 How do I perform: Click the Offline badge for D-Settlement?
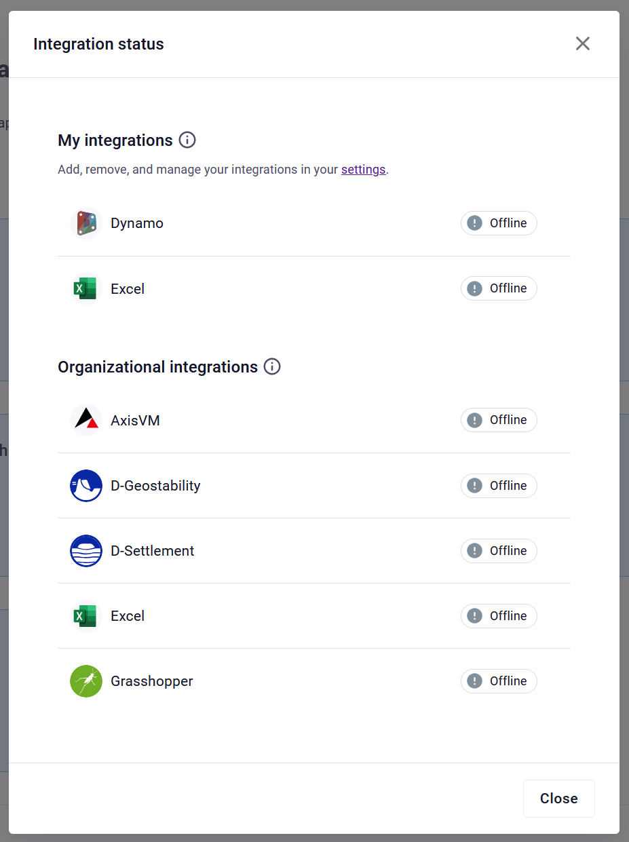tap(499, 551)
